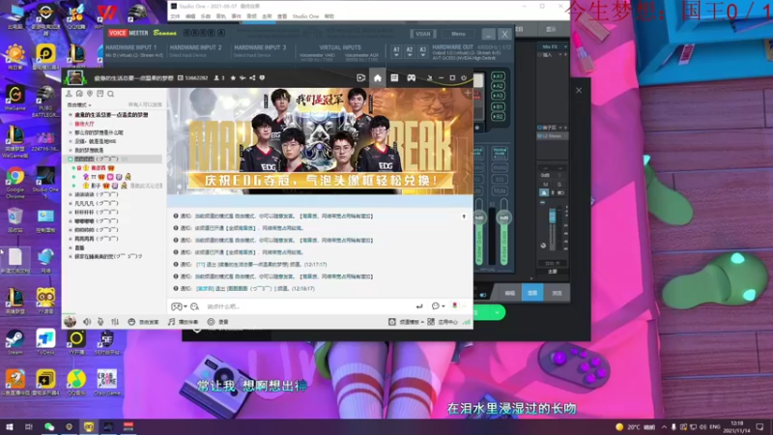Adjust Studio One channel volume fader
773x435 pixels.
[552, 216]
